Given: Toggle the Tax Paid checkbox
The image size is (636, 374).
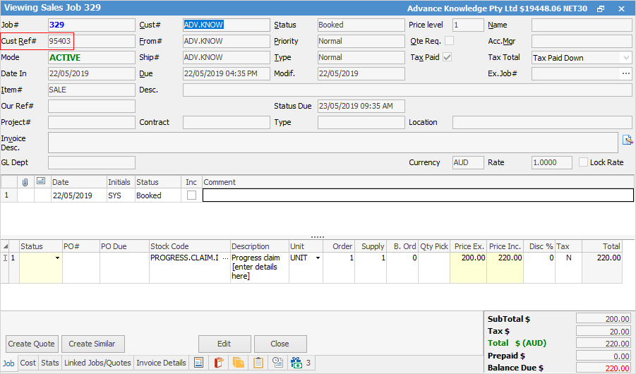Looking at the screenshot, I should point(447,57).
